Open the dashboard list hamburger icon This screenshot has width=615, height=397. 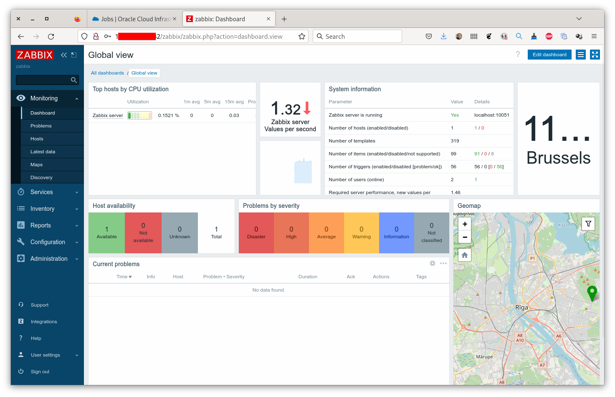coord(580,54)
